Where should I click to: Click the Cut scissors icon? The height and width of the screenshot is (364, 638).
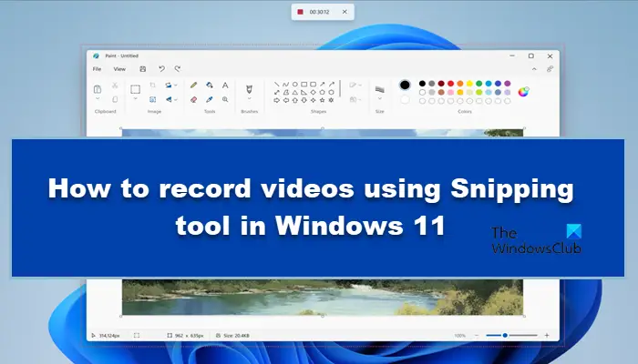tap(115, 86)
